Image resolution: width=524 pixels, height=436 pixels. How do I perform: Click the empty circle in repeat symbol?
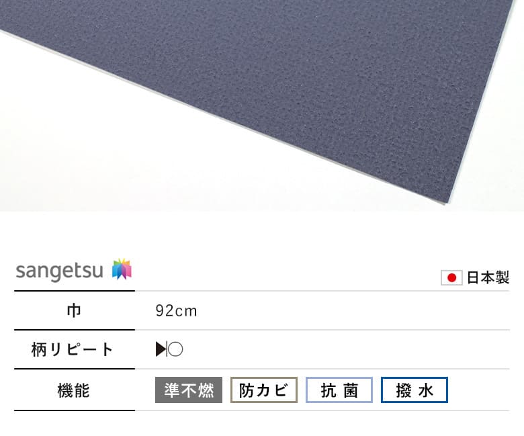(x=175, y=349)
